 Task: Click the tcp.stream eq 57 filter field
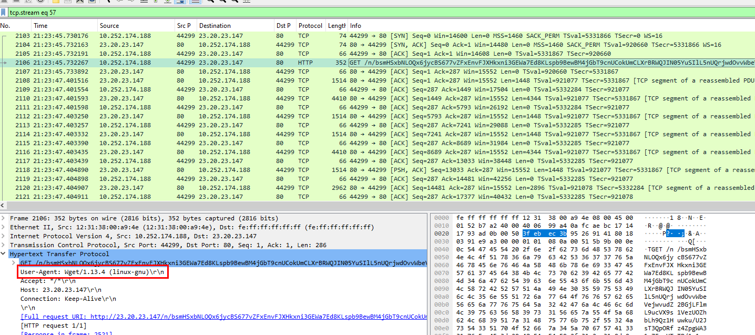click(368, 12)
